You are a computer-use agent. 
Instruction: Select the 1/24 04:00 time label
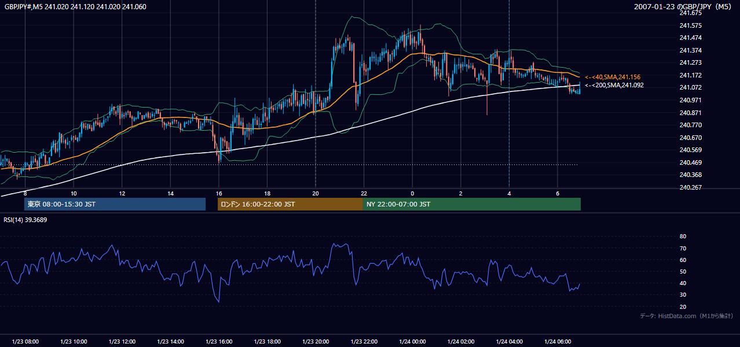point(510,342)
